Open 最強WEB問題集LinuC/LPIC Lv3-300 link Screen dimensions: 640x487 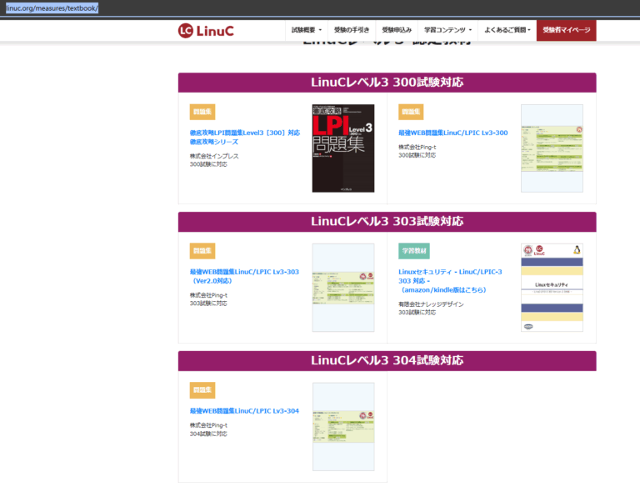(x=452, y=133)
